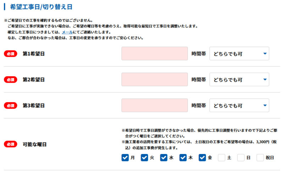This screenshot has width=284, height=176.
Task: Uncheck the 月 (Monday) checkbox
Action: coord(125,158)
